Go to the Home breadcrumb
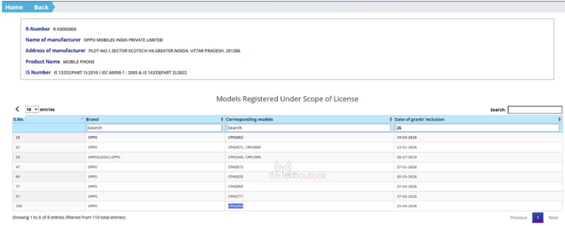The height and width of the screenshot is (226, 565). 14,7
